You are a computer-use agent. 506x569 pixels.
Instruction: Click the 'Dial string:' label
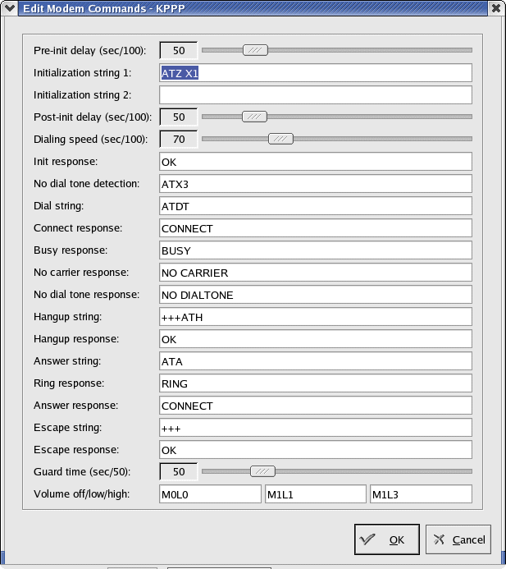coord(59,206)
